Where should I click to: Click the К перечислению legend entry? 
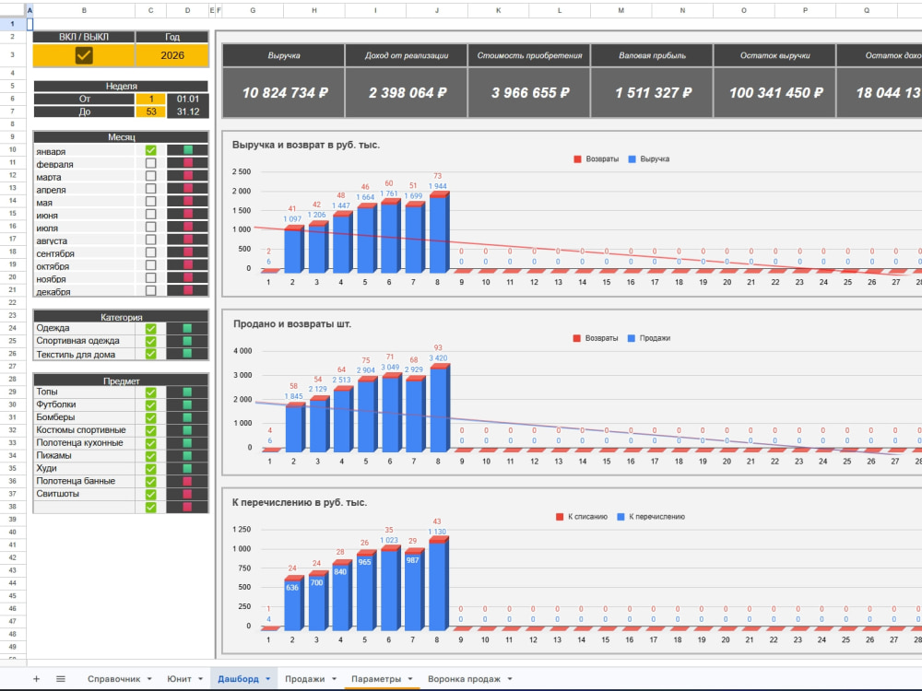(651, 517)
